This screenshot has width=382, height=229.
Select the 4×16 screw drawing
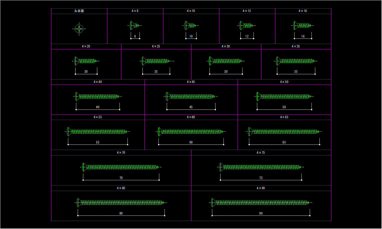pyautogui.click(x=302, y=25)
